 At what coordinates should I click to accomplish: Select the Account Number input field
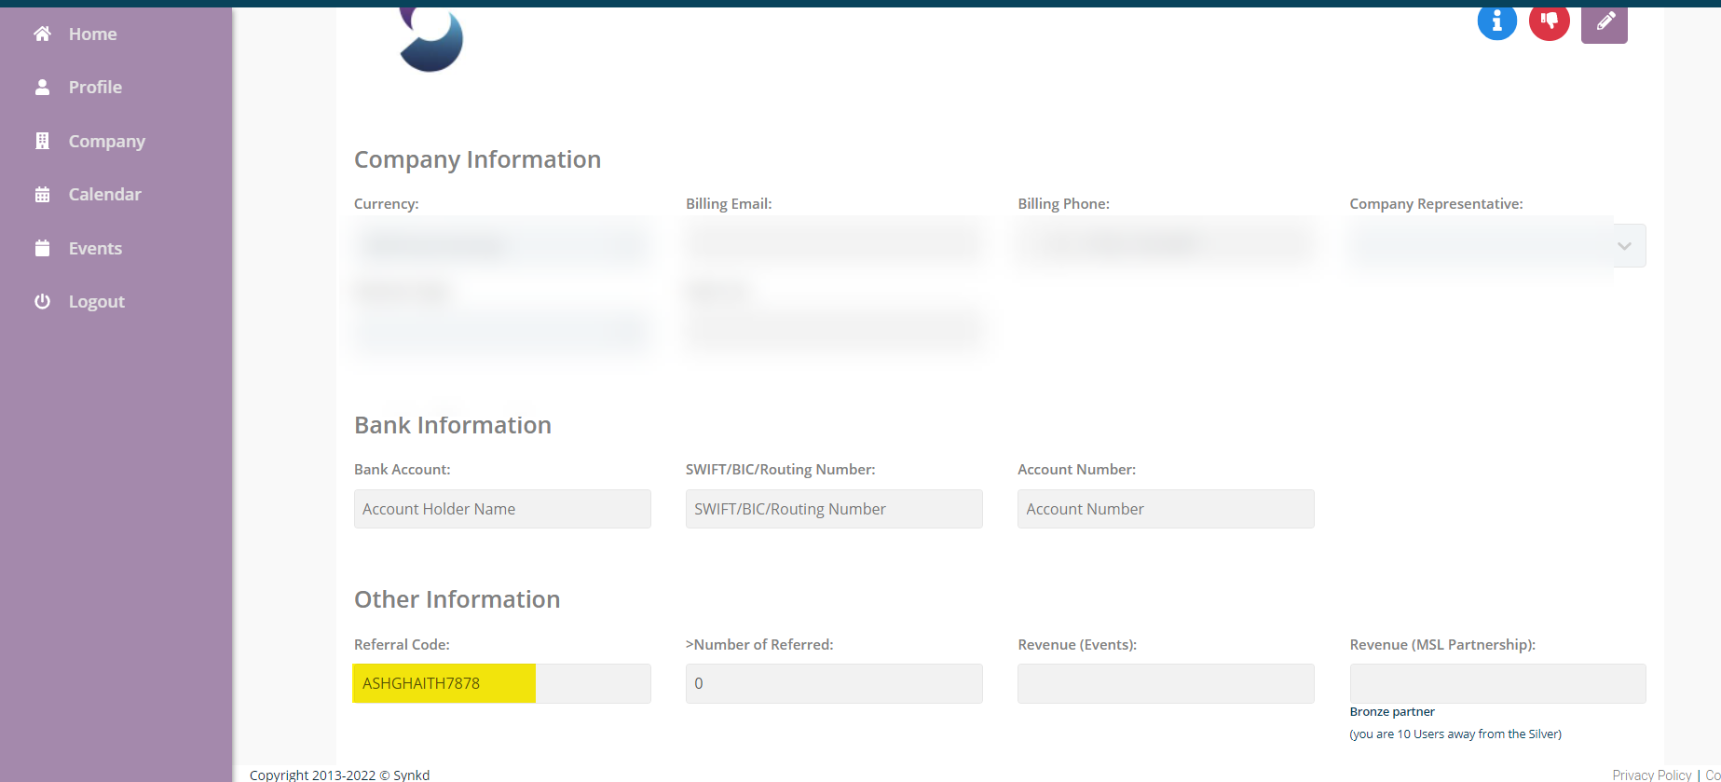point(1166,509)
